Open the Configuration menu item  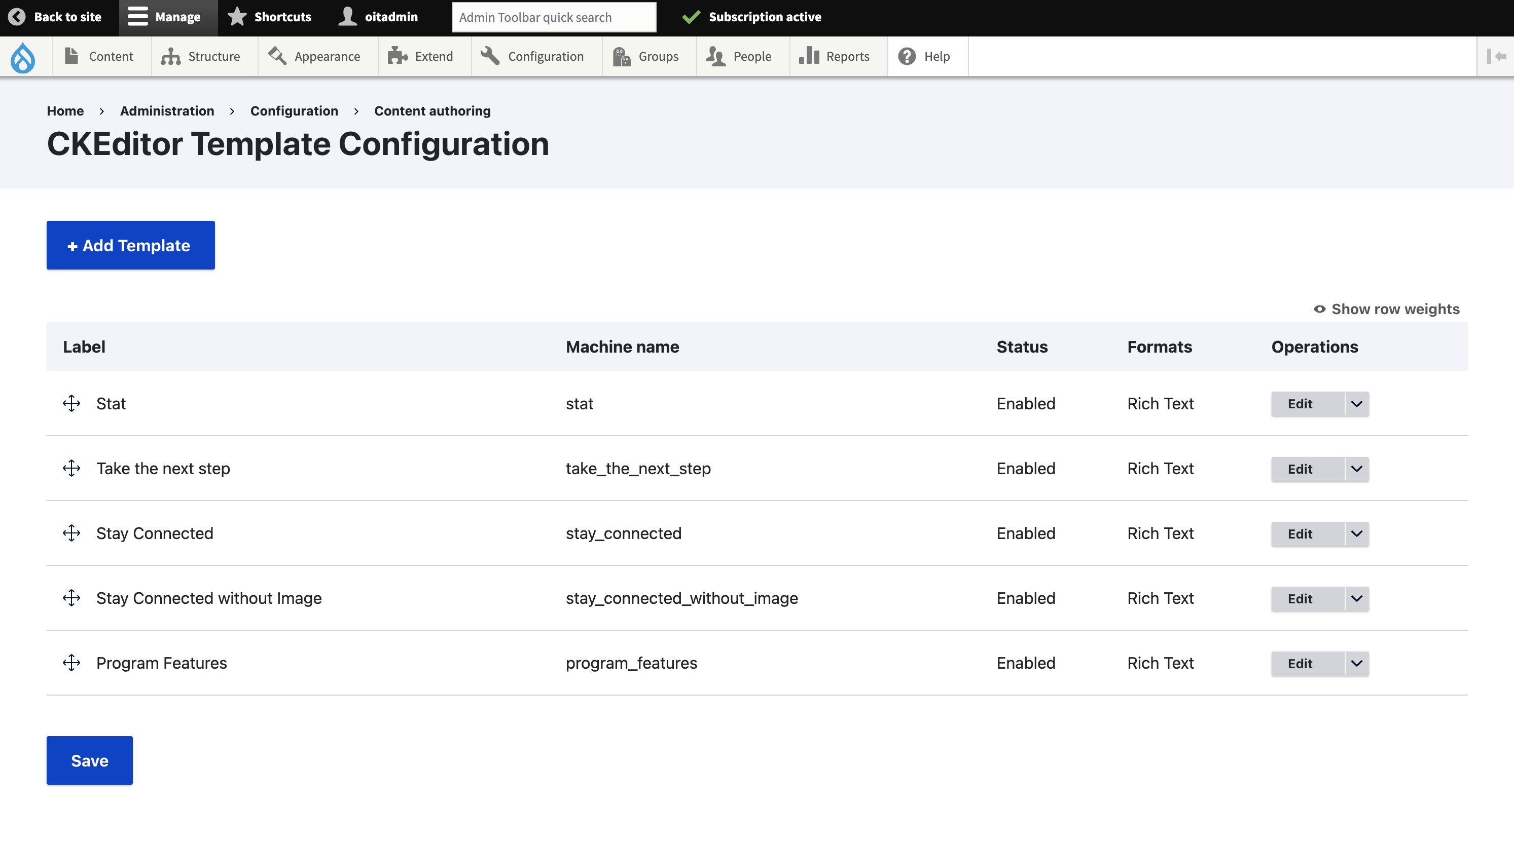pyautogui.click(x=532, y=56)
